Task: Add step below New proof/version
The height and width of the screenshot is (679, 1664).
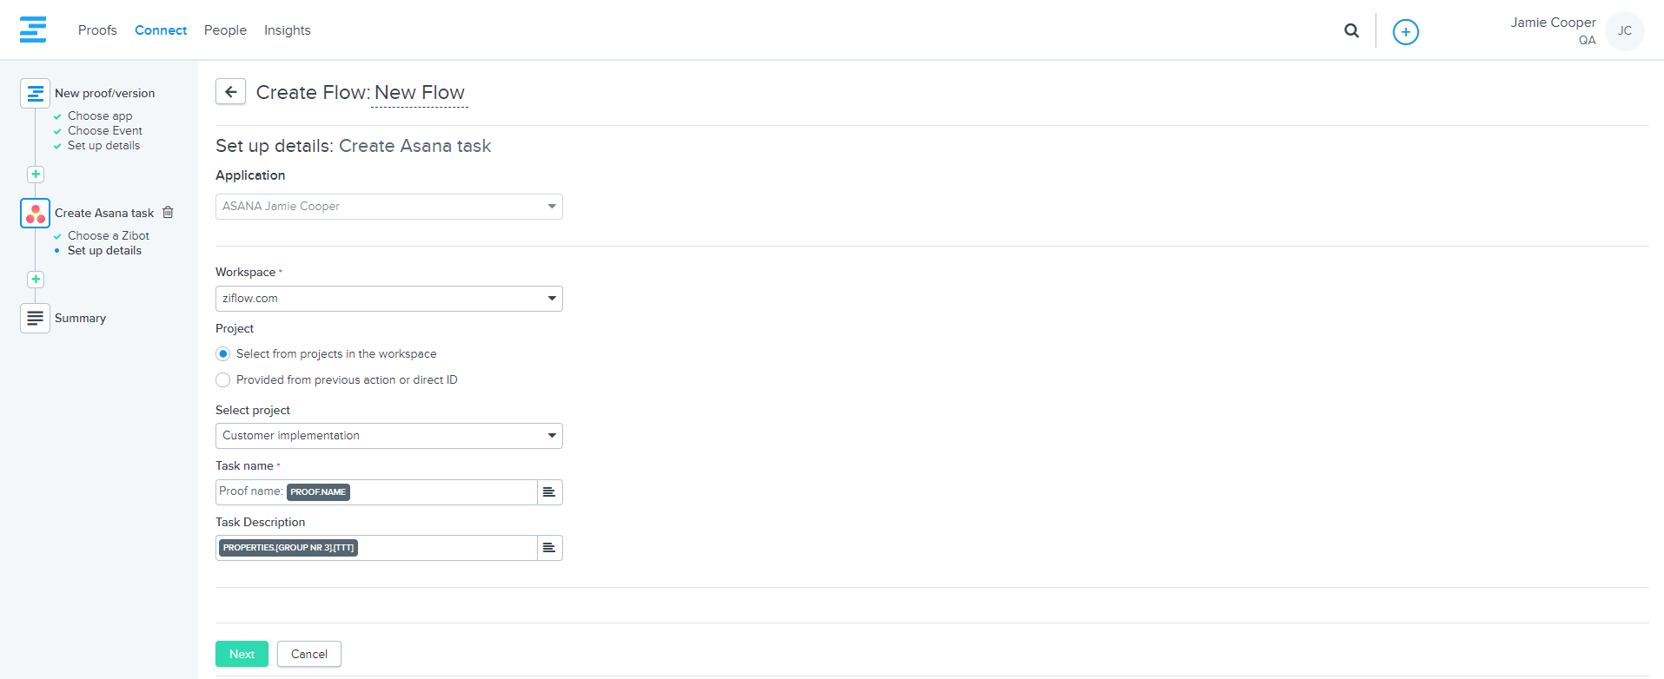Action: click(x=36, y=175)
